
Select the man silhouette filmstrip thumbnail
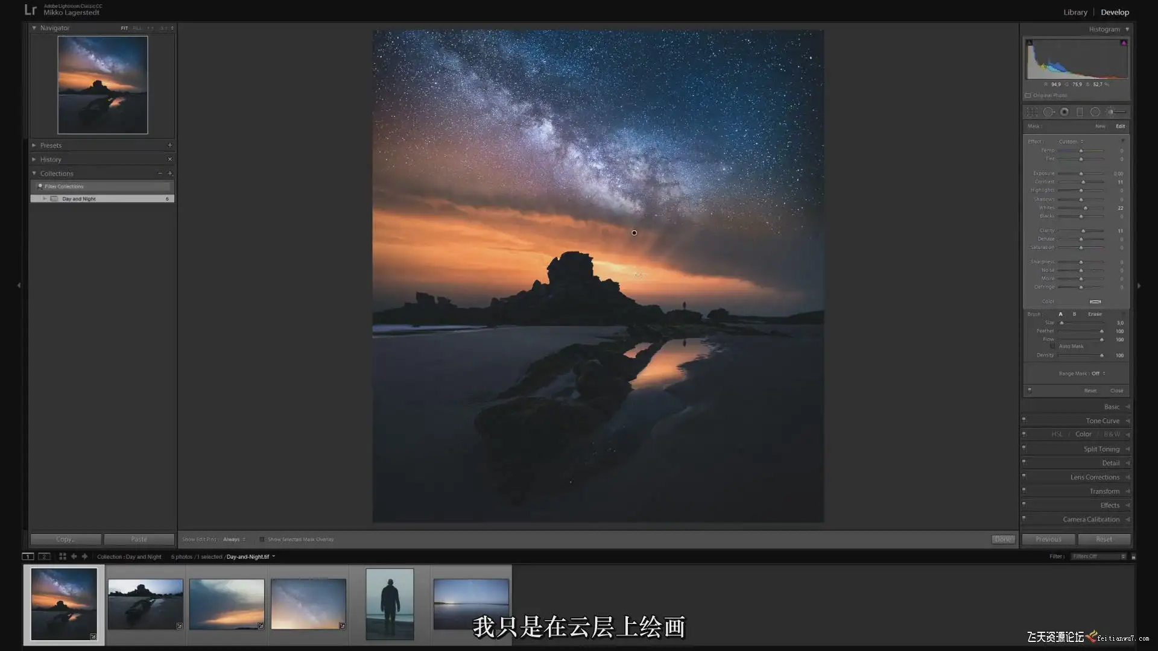pyautogui.click(x=390, y=603)
